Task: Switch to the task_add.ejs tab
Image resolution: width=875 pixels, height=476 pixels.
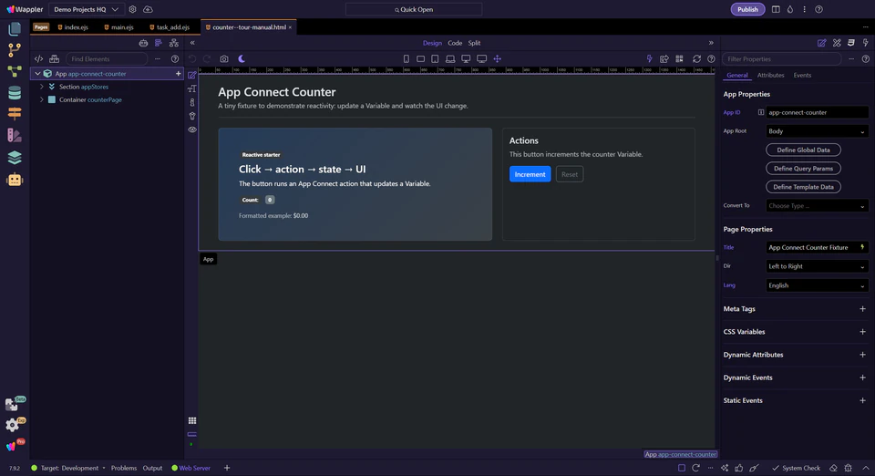Action: click(x=170, y=26)
